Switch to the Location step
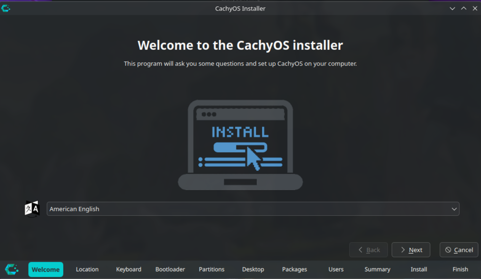481x279 pixels. pos(87,269)
